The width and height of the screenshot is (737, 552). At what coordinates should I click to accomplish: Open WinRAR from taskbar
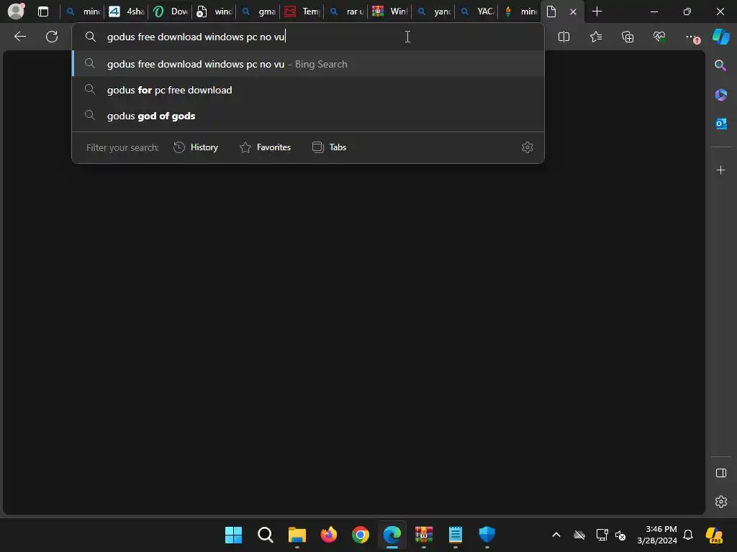point(423,535)
